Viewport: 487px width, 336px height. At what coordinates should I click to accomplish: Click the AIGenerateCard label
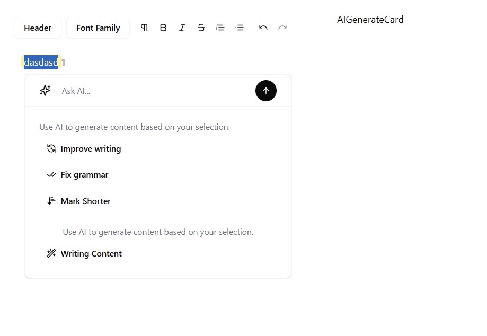(x=370, y=20)
